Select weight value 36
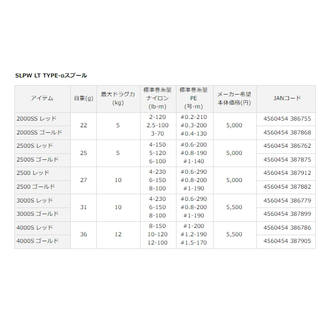 pos(84,234)
